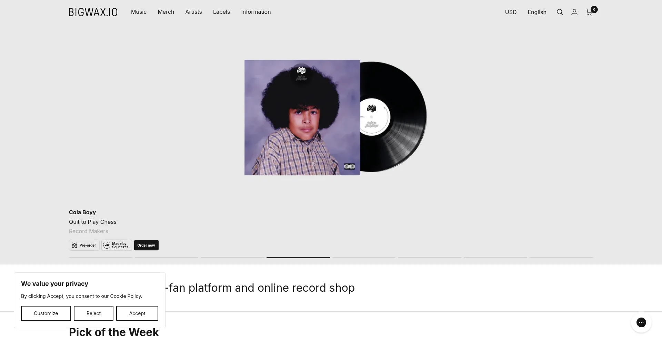Open the account login icon
The image size is (662, 342).
click(574, 12)
